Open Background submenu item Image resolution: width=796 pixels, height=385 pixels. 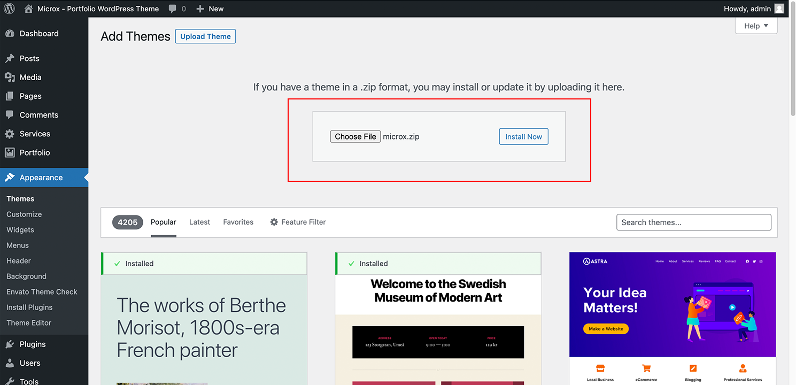[x=26, y=276]
